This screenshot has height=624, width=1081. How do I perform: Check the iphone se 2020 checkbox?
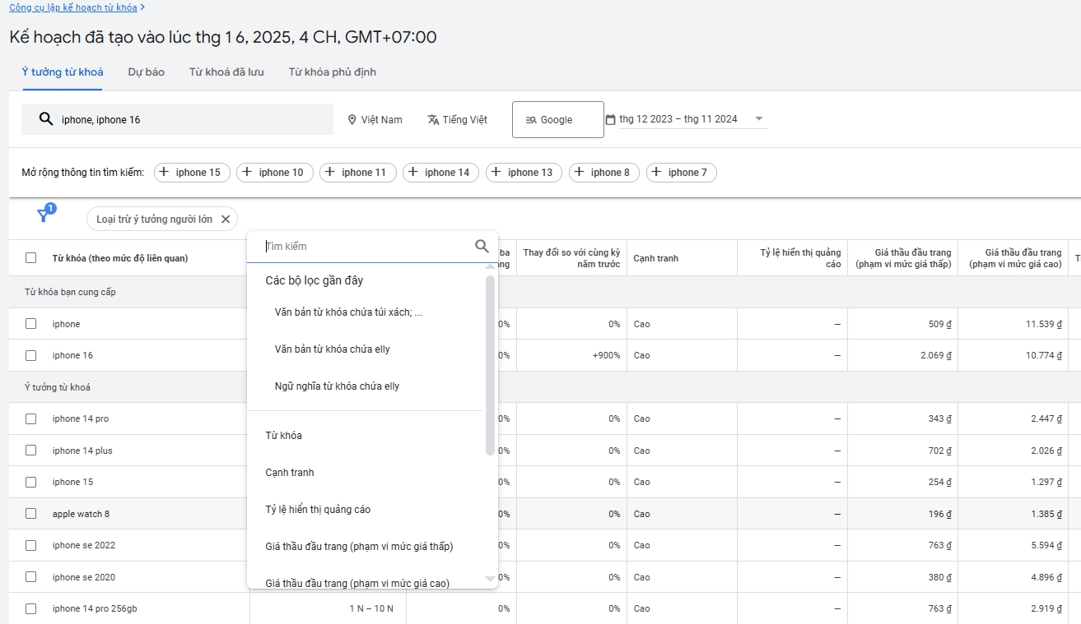click(x=31, y=577)
